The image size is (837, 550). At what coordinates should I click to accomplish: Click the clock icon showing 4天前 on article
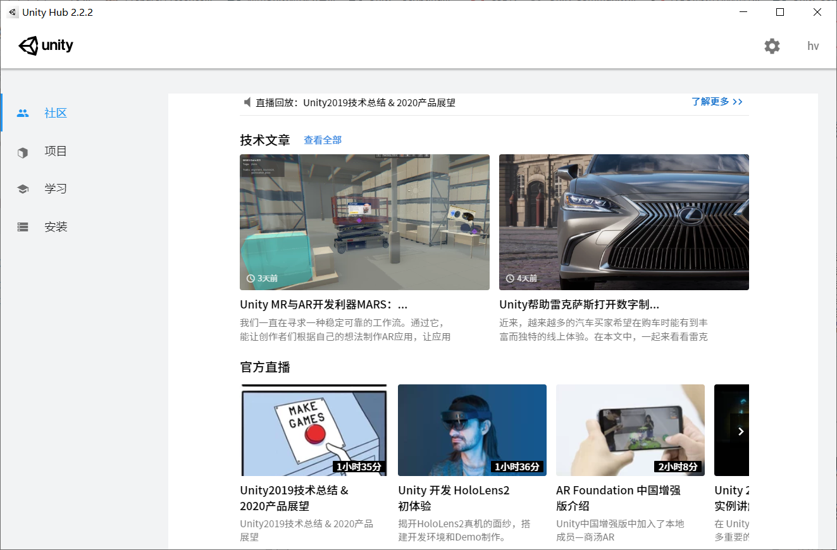pos(509,278)
